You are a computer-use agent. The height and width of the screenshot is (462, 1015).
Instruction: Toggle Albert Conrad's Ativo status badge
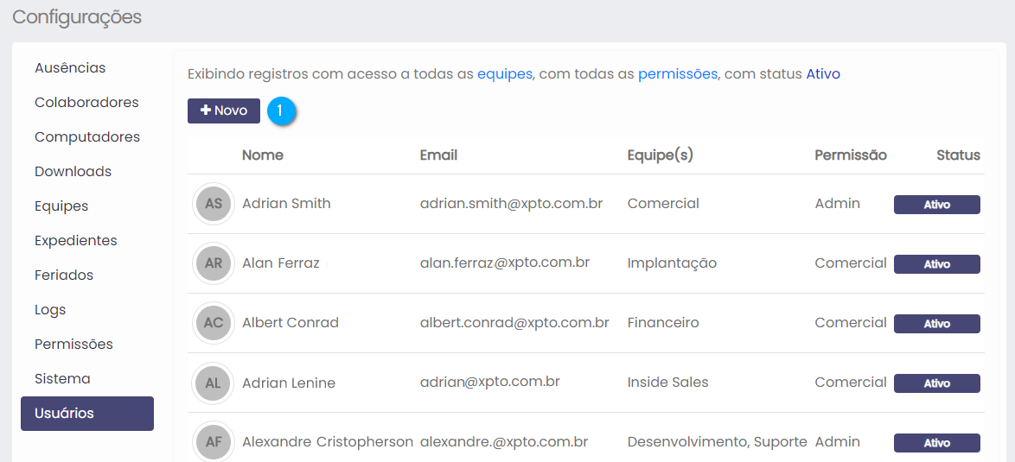936,324
